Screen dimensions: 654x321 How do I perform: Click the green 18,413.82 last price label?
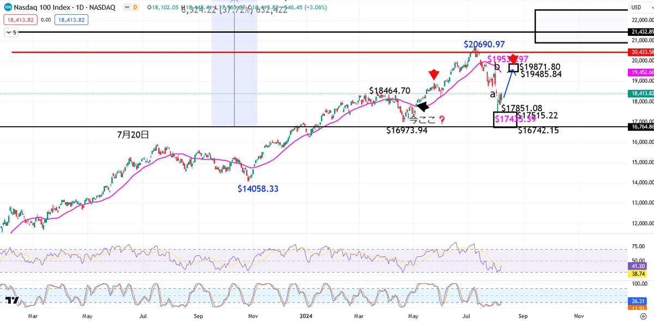[640, 93]
